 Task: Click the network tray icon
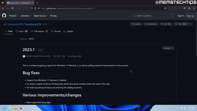pyautogui.click(x=182, y=108)
